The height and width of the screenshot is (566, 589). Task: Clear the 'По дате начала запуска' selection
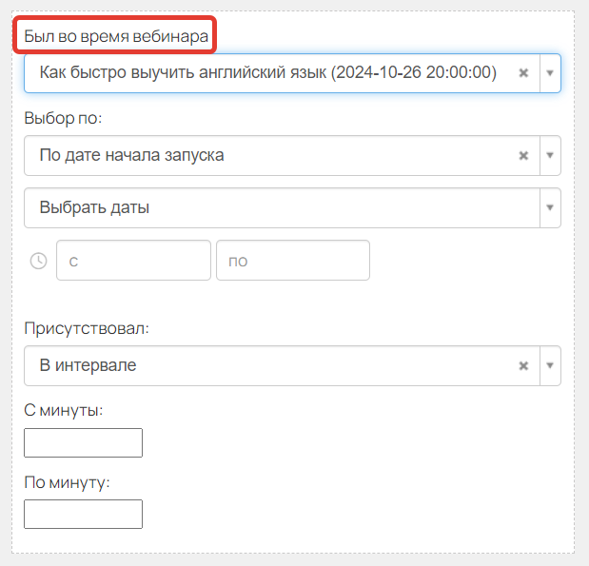[x=523, y=155]
